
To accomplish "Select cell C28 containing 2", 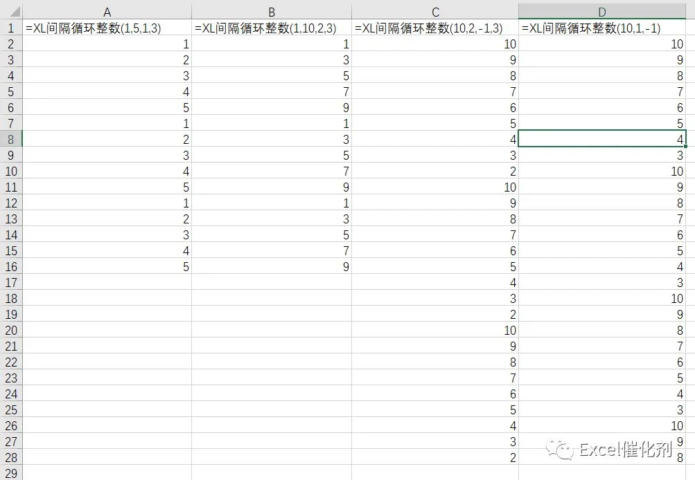I will (435, 457).
